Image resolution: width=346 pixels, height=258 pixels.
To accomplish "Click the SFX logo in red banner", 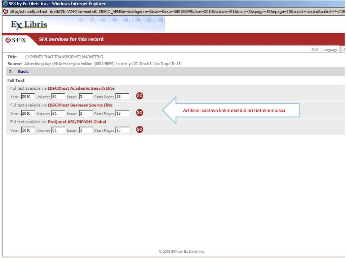I will tap(15, 40).
